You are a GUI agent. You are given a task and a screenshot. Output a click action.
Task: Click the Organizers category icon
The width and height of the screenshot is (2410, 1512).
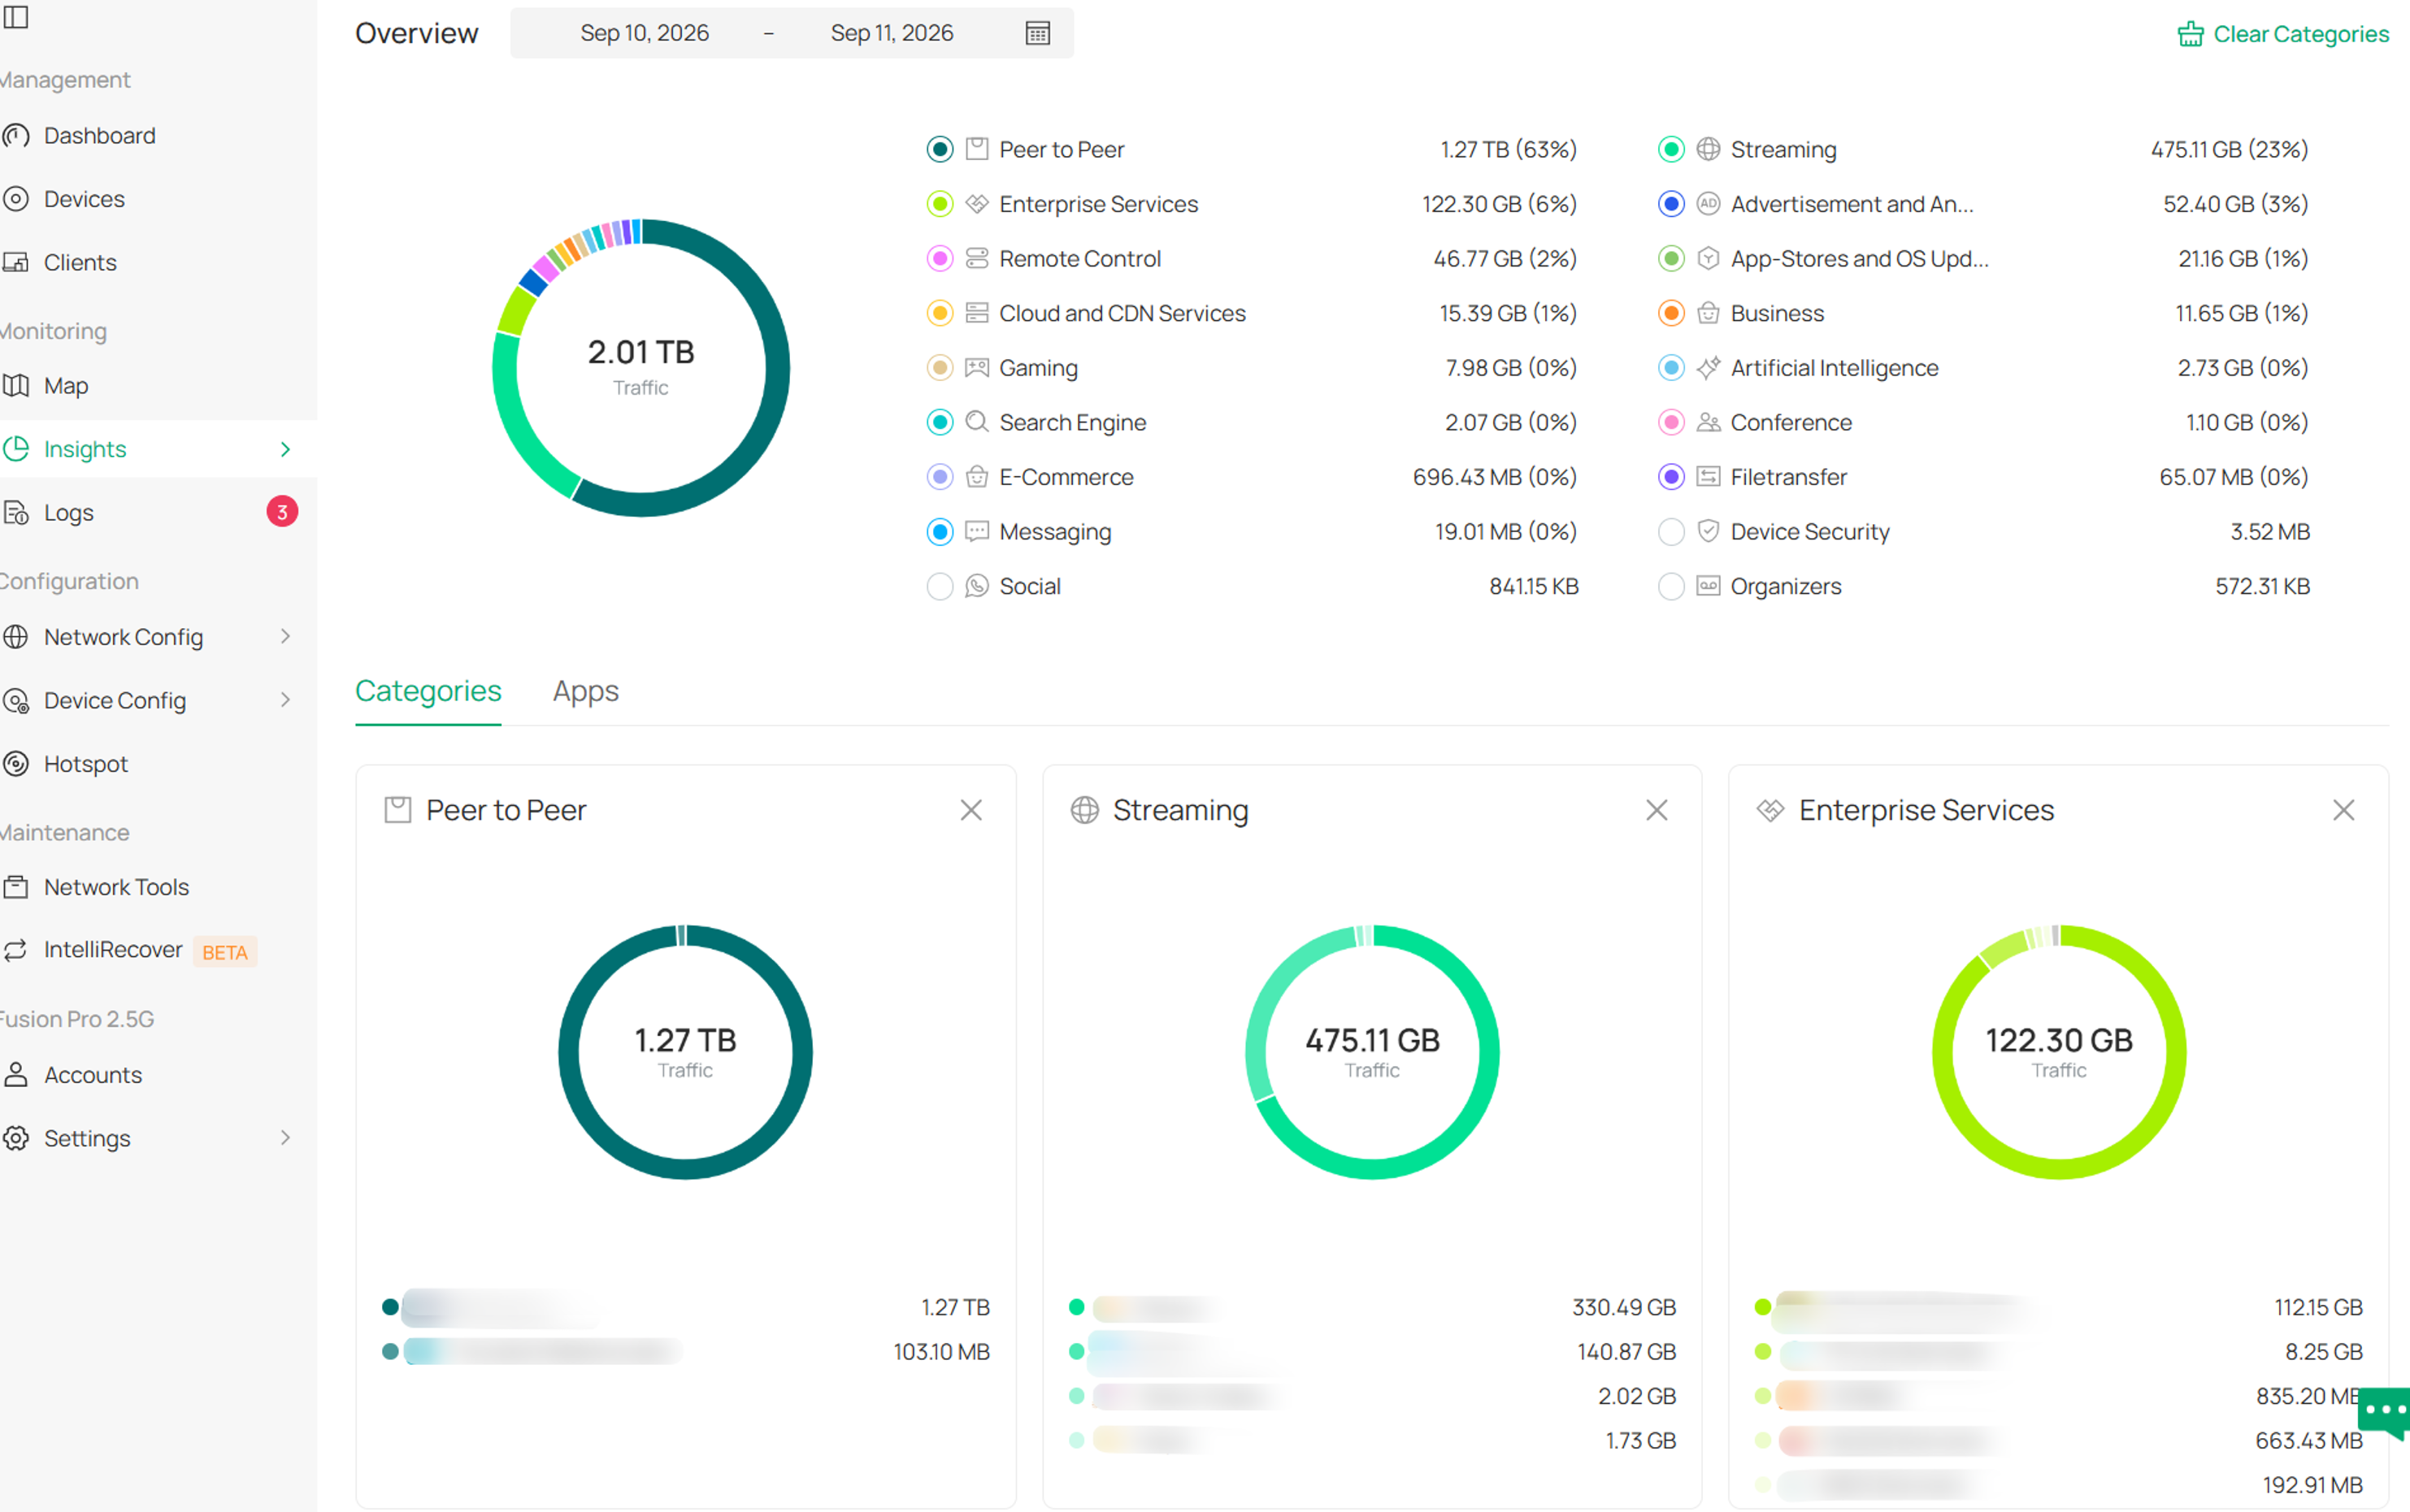click(x=1708, y=586)
